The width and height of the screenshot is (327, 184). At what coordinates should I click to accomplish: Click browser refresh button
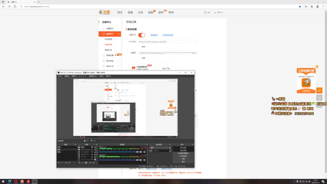(x=15, y=7)
